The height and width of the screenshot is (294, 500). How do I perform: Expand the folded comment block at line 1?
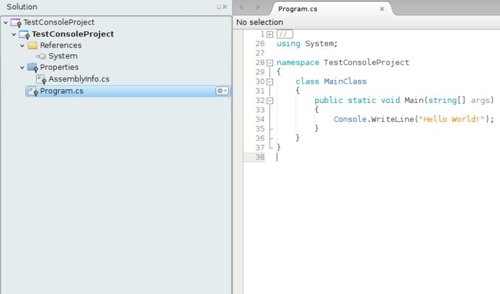pyautogui.click(x=270, y=34)
